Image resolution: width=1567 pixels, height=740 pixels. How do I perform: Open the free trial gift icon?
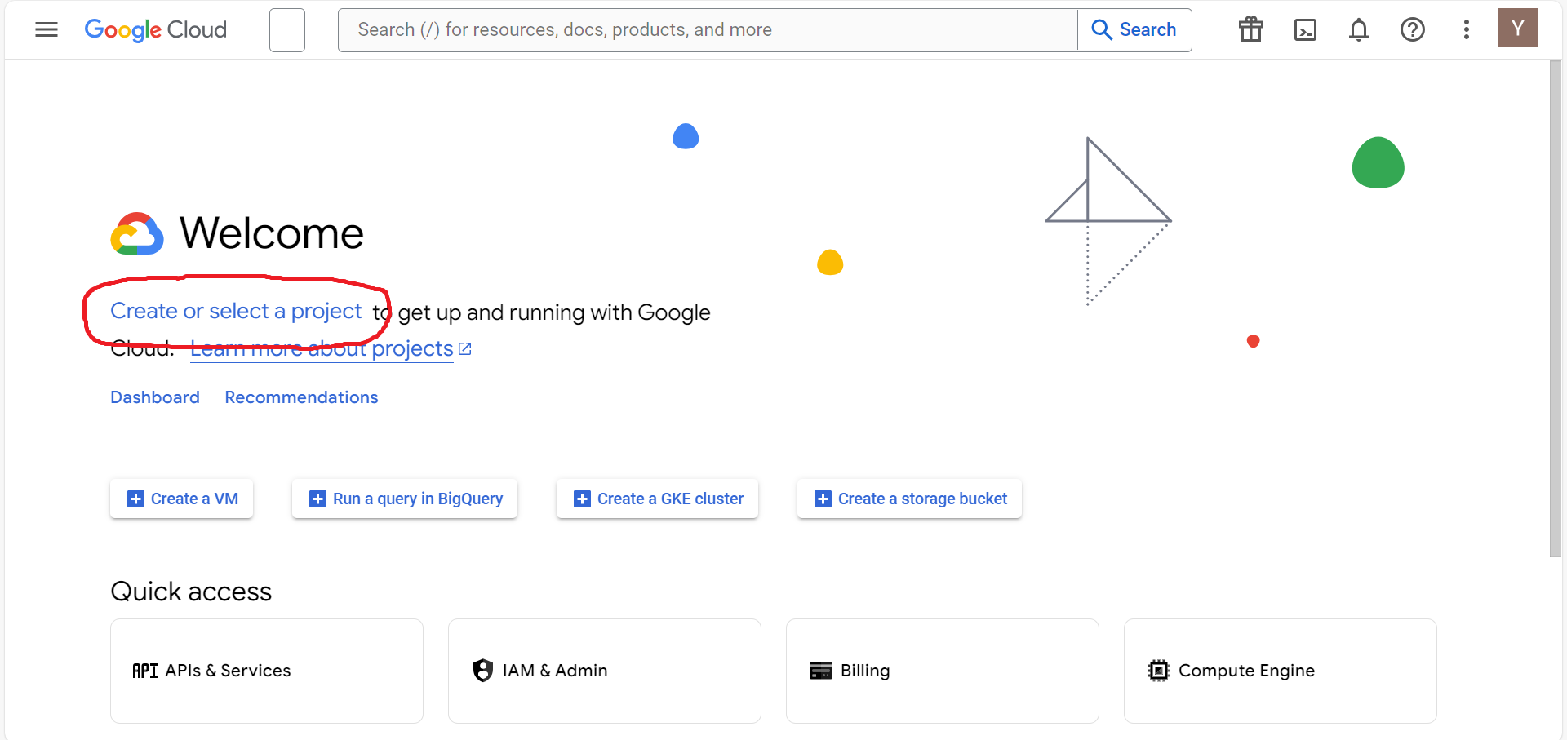click(1251, 29)
